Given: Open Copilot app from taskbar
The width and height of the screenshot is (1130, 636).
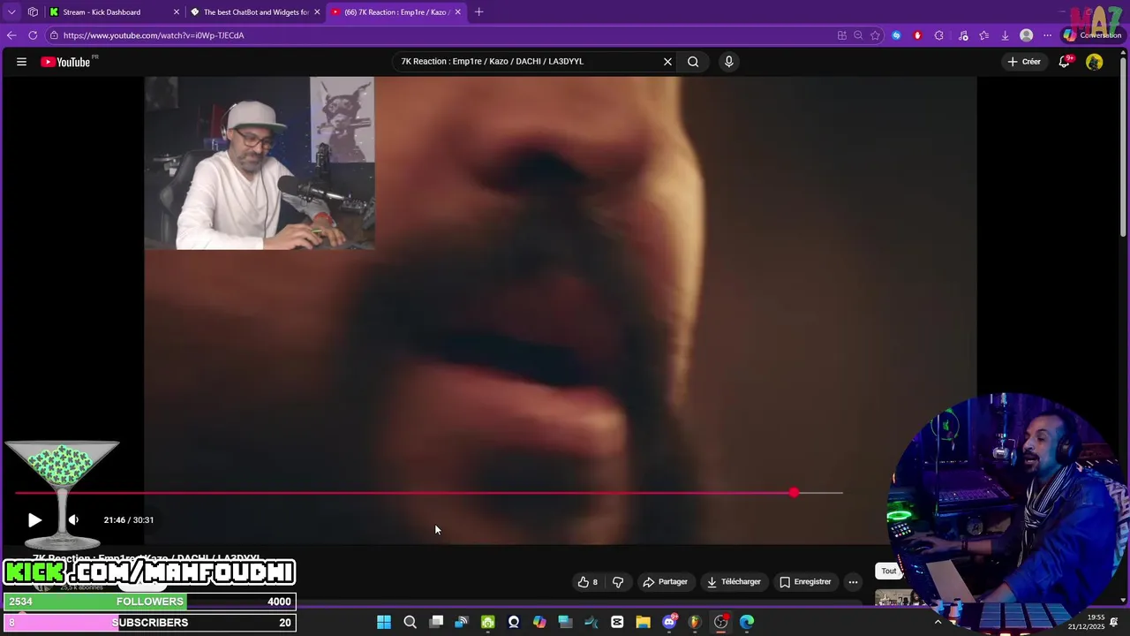Looking at the screenshot, I should pos(539,622).
